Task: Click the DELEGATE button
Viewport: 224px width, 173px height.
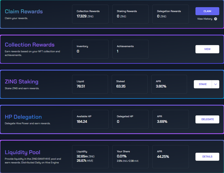Action: click(x=207, y=119)
